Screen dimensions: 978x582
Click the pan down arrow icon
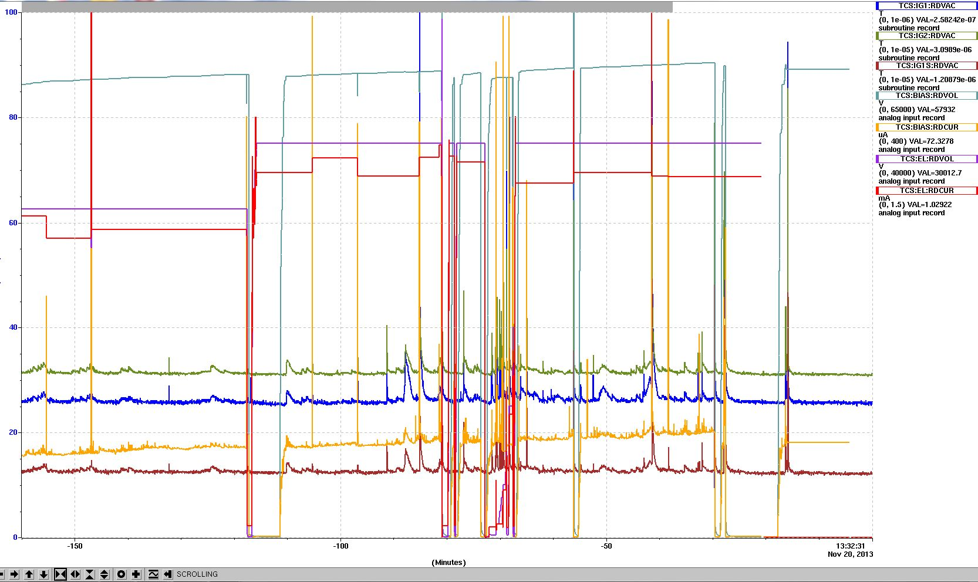(44, 574)
